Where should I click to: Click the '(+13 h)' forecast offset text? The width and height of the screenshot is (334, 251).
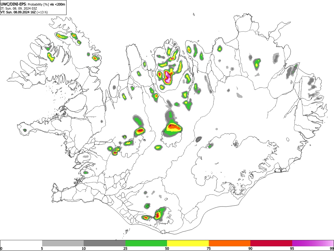(x=42, y=12)
